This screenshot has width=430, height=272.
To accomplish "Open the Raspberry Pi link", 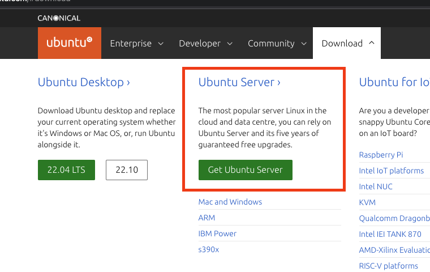I will [381, 155].
